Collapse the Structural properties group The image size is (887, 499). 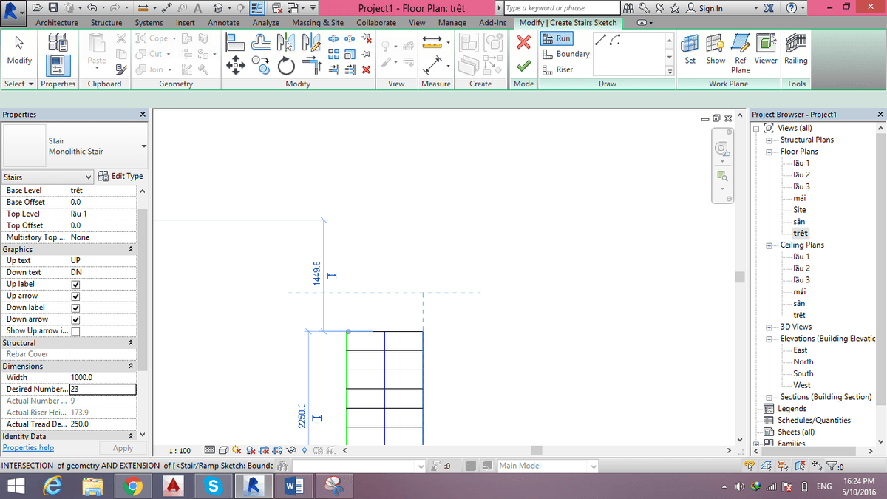[132, 343]
